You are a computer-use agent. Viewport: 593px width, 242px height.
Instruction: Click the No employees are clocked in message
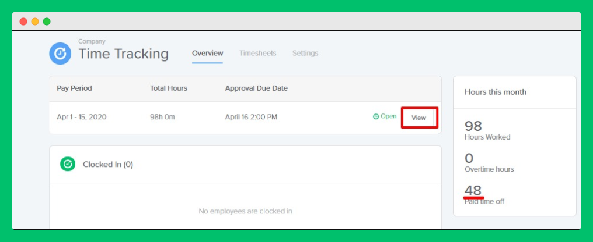246,211
